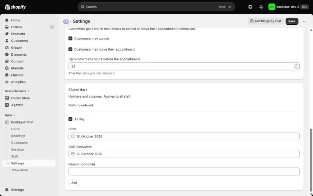Click the Online Store icon
Viewport: 313px width, 196px height.
(7, 98)
